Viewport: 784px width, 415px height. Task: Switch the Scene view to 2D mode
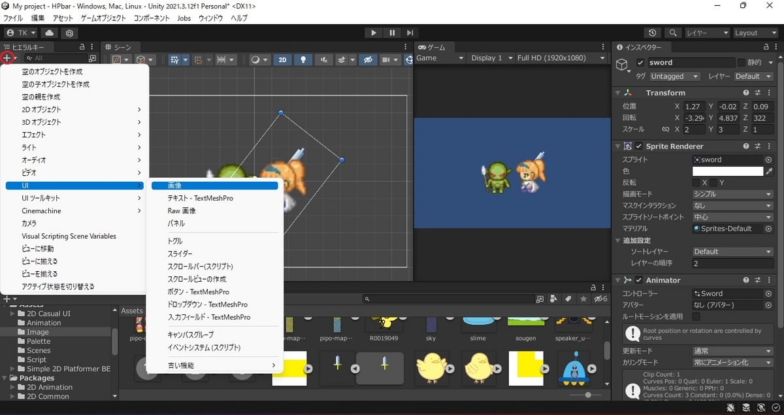[x=282, y=59]
